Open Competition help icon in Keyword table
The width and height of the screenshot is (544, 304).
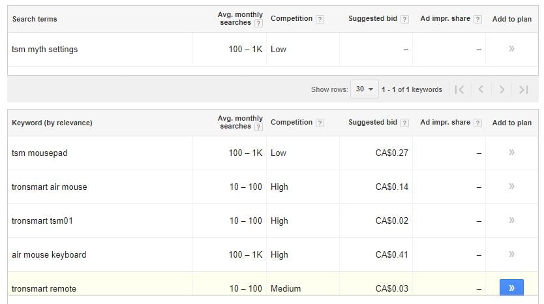320,123
